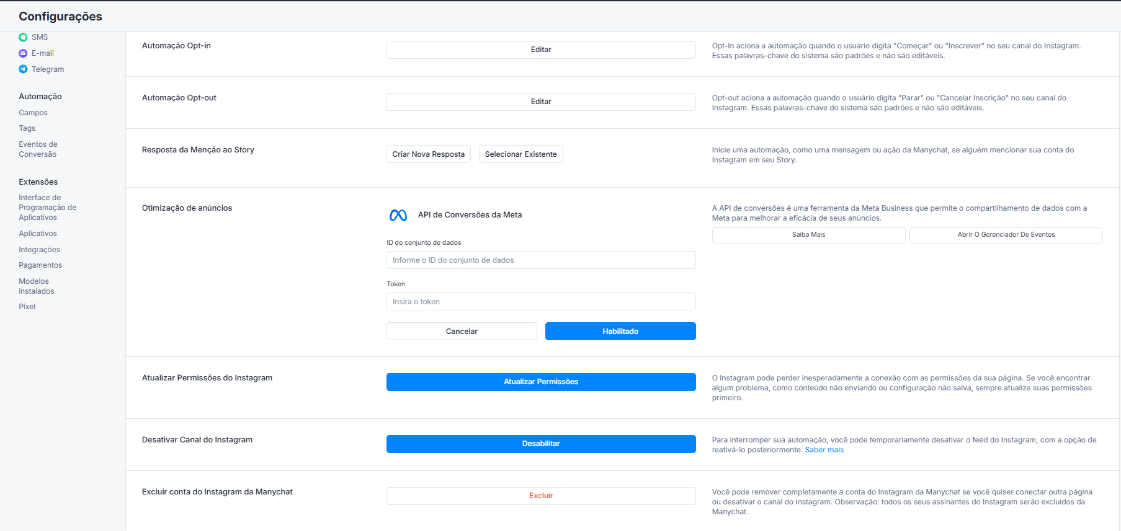Open the Telegram settings
Image resolution: width=1121 pixels, height=531 pixels.
click(x=48, y=69)
